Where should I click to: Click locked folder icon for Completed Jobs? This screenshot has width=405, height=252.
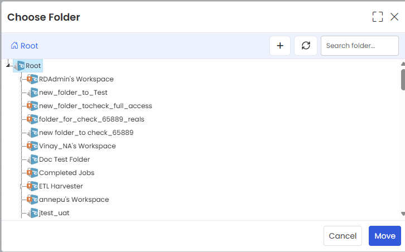[32, 173]
